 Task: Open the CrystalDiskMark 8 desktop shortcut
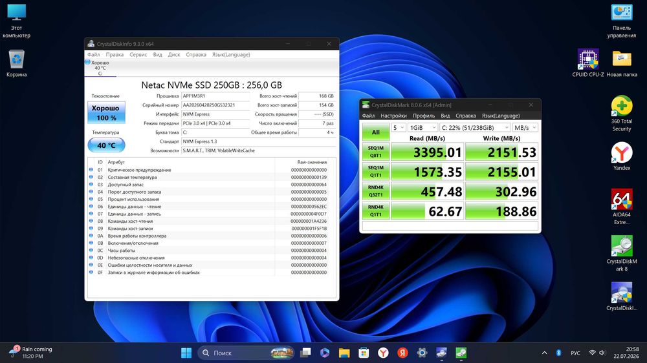coord(621,253)
